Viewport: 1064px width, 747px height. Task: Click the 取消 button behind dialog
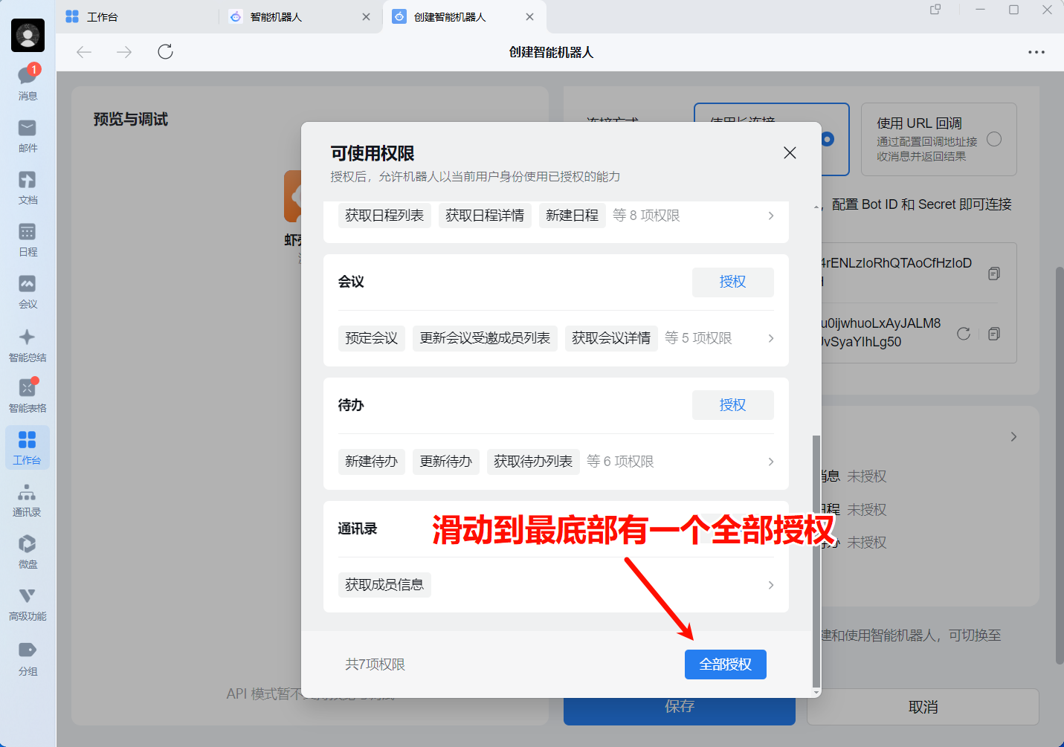(x=923, y=707)
